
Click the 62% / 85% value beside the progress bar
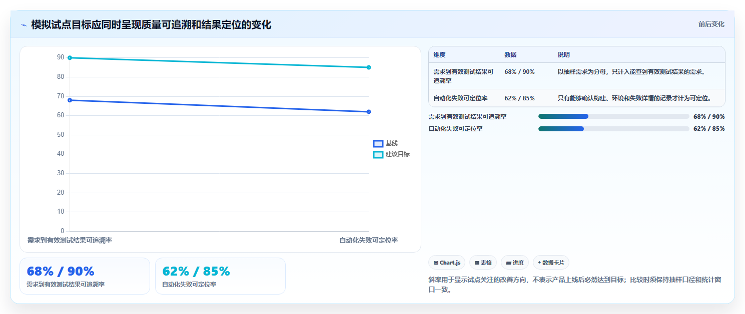click(709, 129)
